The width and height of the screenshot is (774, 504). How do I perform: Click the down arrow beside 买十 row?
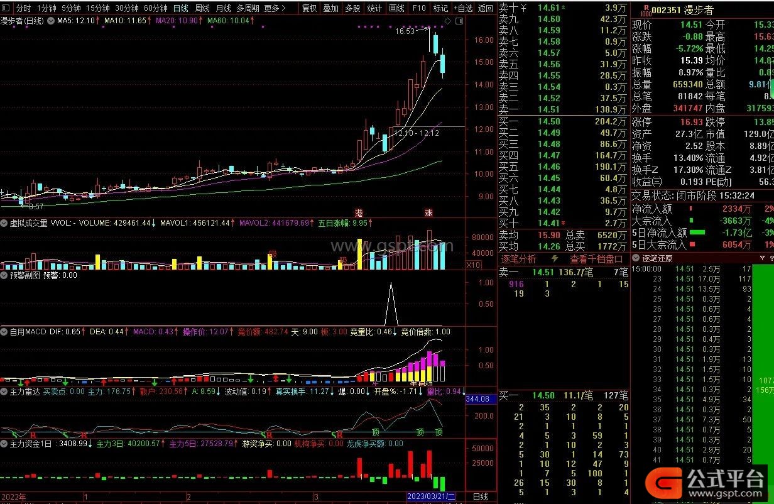pos(562,223)
